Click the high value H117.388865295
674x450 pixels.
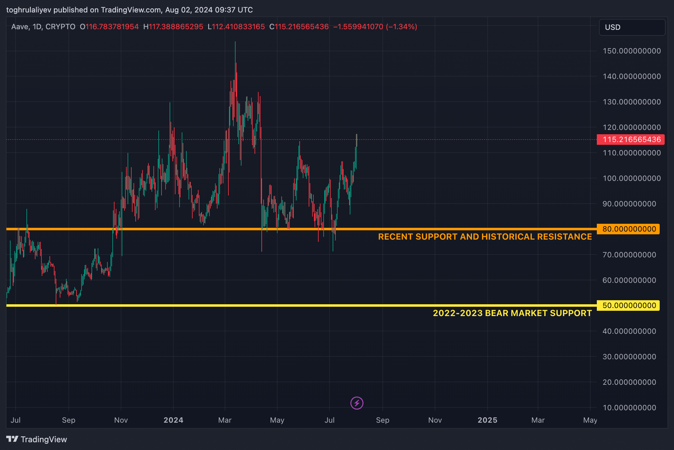coord(173,27)
